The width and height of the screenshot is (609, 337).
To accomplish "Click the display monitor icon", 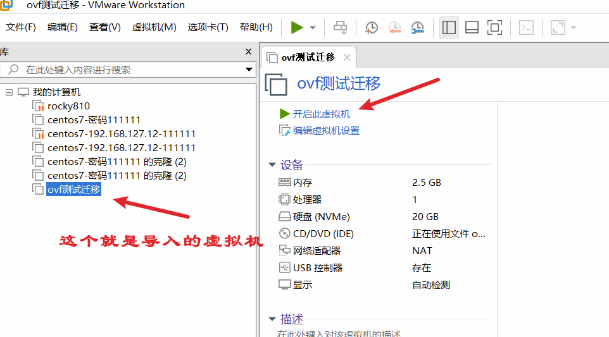I will 284,285.
